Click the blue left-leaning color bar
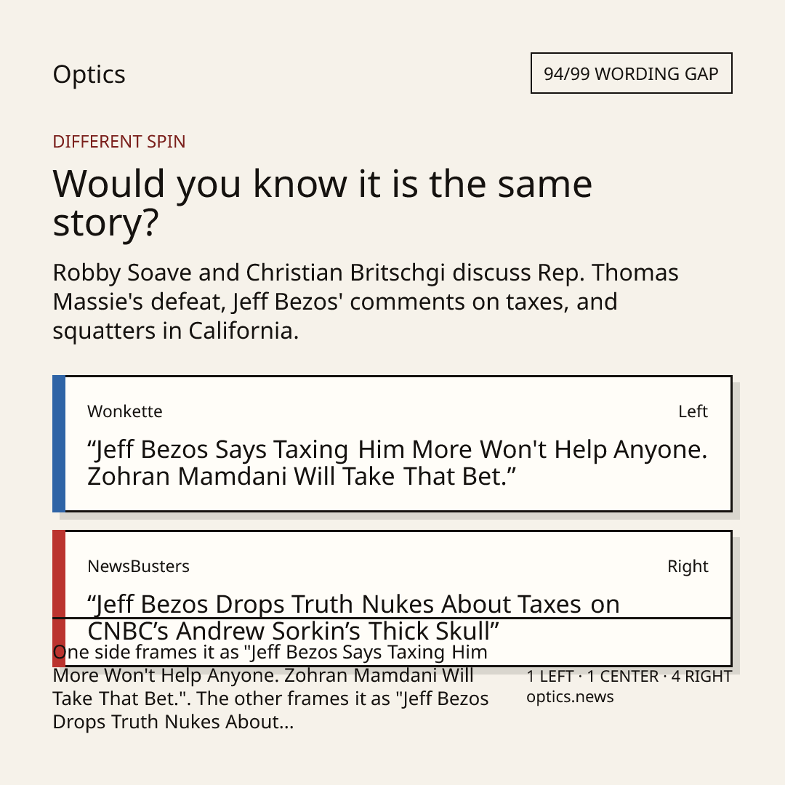The image size is (785, 785). point(59,443)
